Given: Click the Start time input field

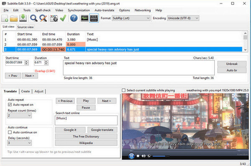Looking at the screenshot, I should tap(15, 63).
